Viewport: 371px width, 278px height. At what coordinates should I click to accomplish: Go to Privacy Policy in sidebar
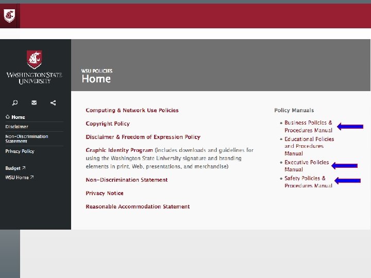(20, 151)
